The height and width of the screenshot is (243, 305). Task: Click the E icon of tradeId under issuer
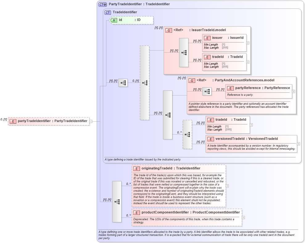pyautogui.click(x=207, y=57)
